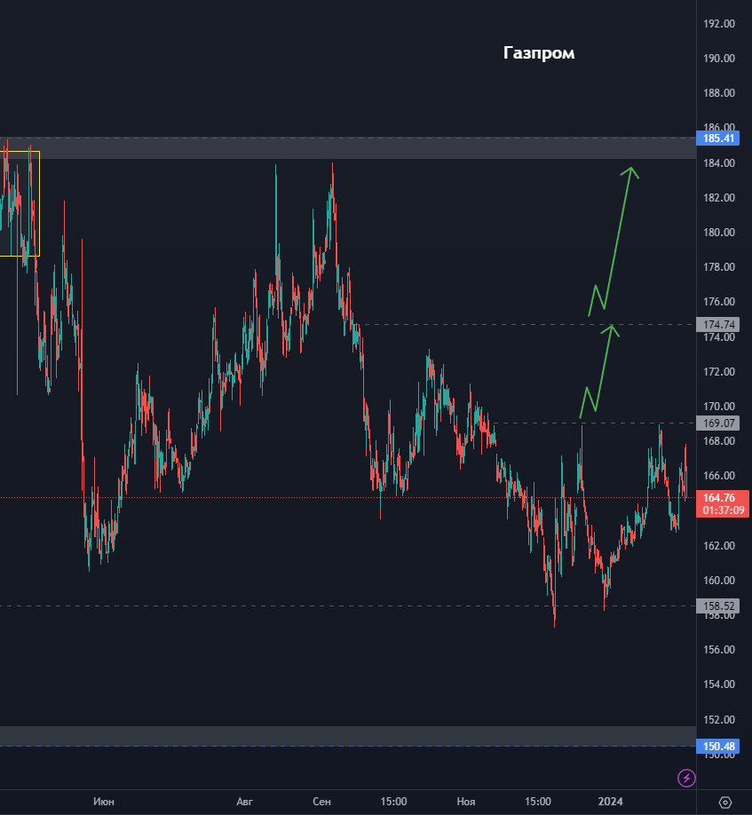The image size is (752, 815).
Task: Select the Газпром title text
Action: 539,53
